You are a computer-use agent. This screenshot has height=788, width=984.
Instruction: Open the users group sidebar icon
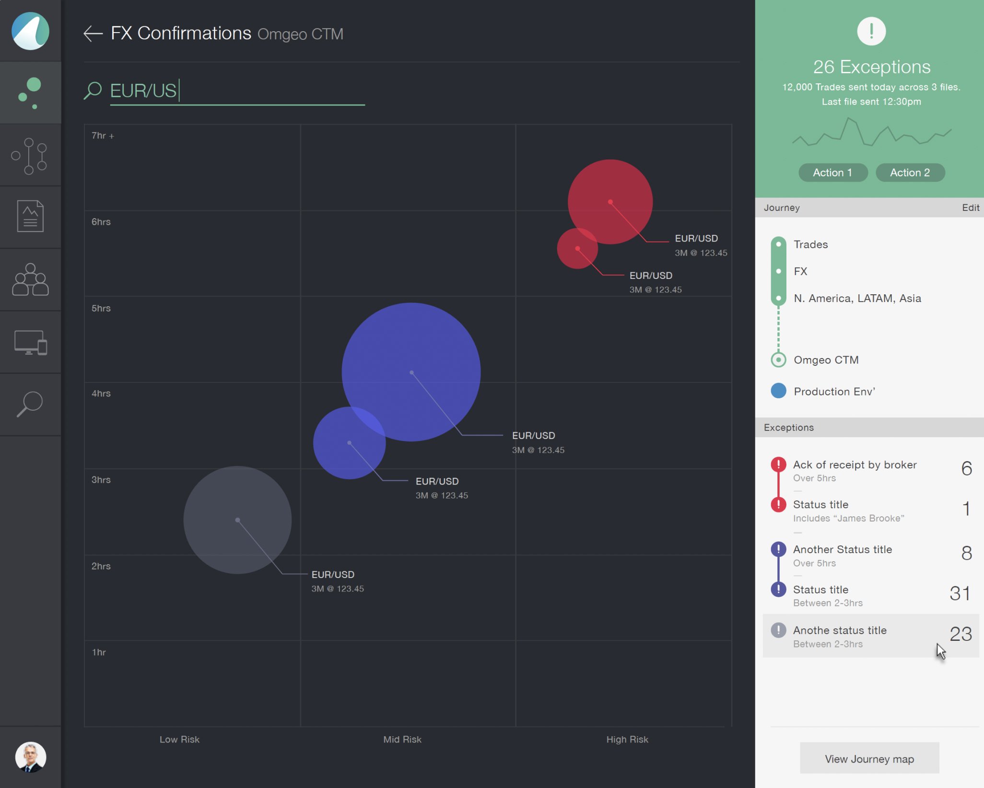coord(30,279)
